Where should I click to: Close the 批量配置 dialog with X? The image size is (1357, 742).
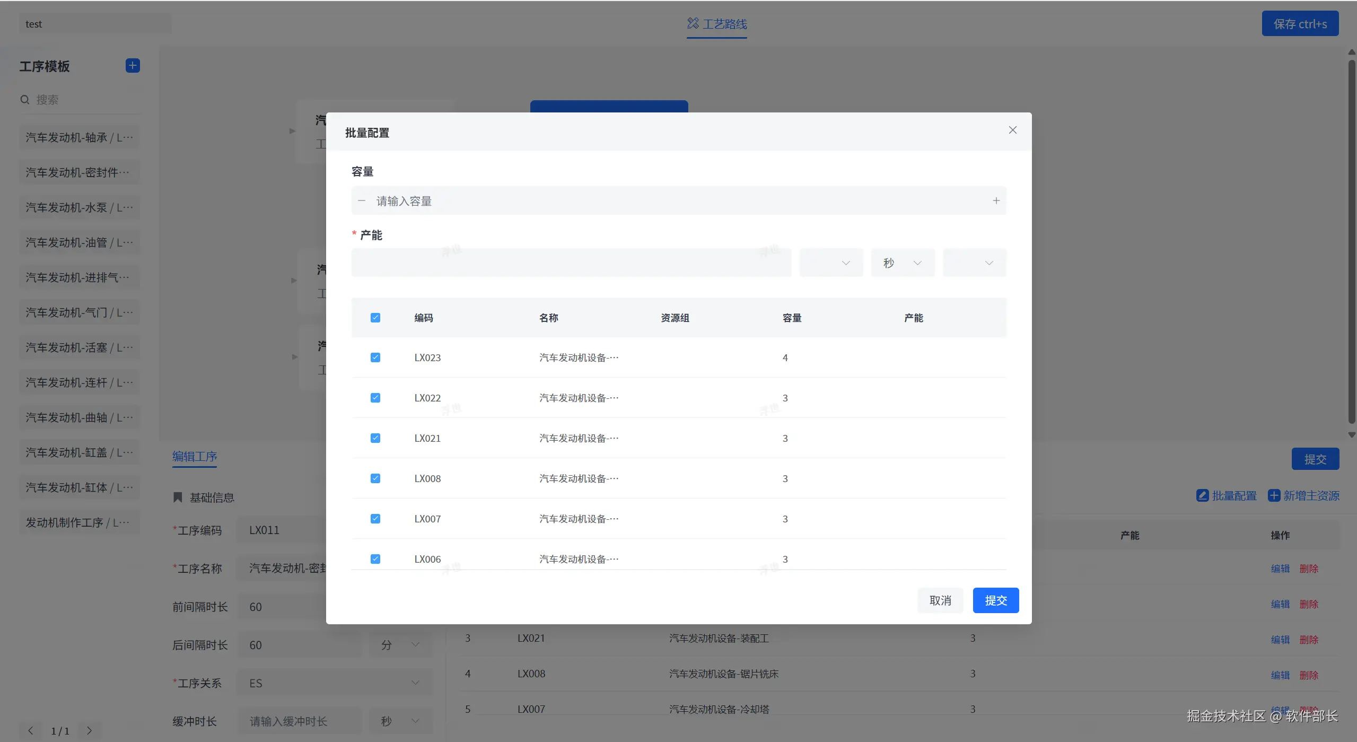[1012, 130]
